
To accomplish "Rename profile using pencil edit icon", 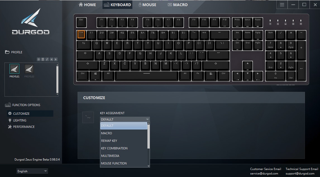I will point(47,59).
